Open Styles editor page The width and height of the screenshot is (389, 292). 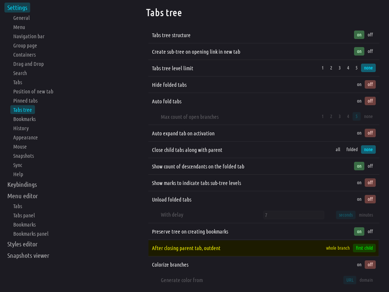(22, 244)
